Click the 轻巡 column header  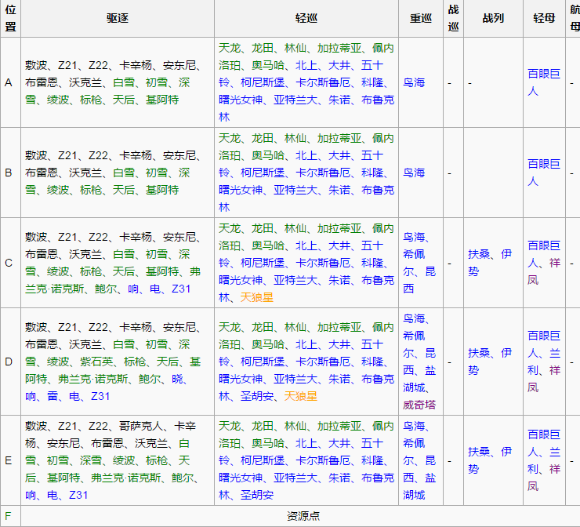click(306, 18)
